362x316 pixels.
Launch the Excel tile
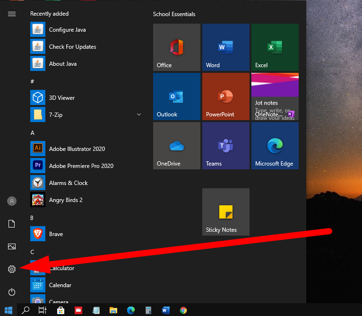coord(275,47)
